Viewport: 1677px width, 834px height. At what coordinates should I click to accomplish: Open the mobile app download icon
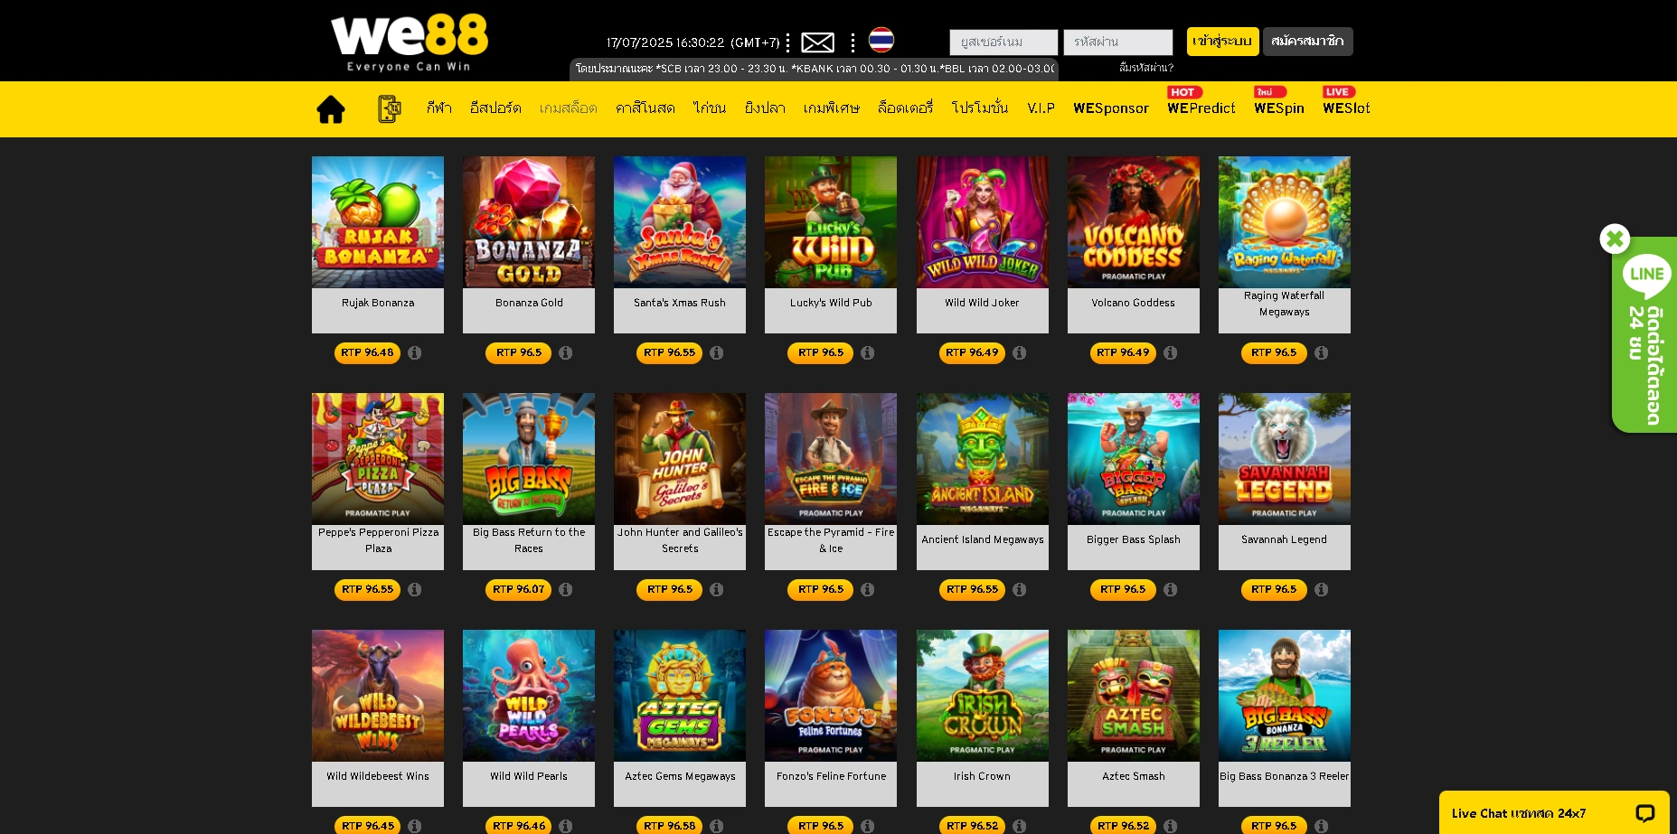[x=390, y=108]
